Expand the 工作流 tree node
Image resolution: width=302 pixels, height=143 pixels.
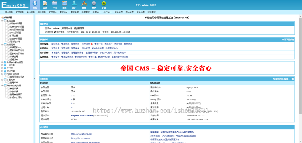click(2, 68)
